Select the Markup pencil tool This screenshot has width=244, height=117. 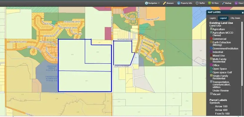(x=227, y=3)
